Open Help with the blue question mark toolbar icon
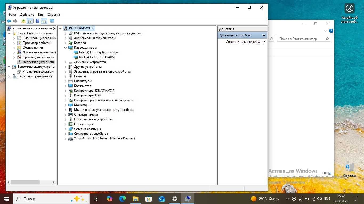 (38, 21)
